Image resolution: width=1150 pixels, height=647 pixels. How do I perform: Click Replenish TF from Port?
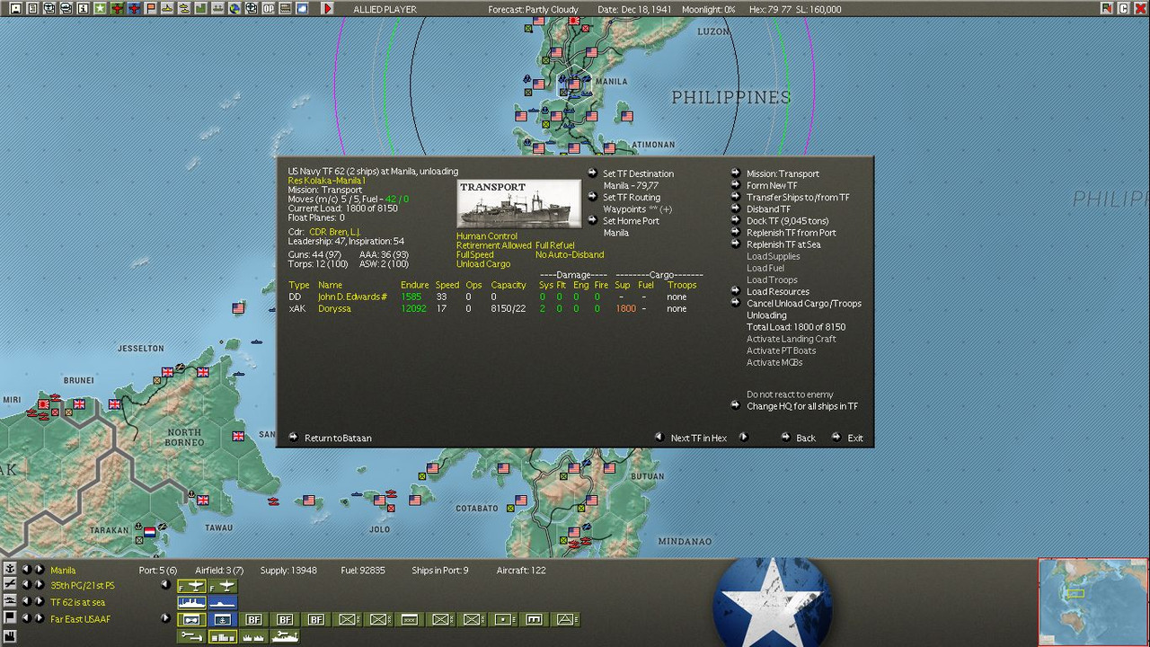[791, 233]
